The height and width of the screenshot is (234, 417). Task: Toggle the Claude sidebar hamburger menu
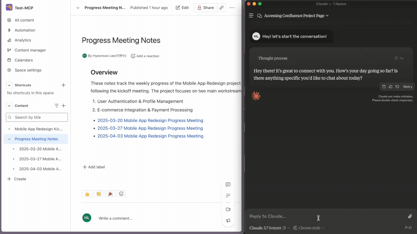coord(251,16)
